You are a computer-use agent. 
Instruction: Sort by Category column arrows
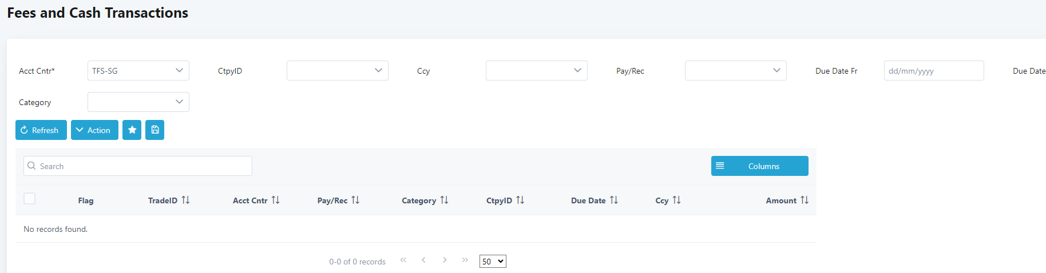pos(444,200)
